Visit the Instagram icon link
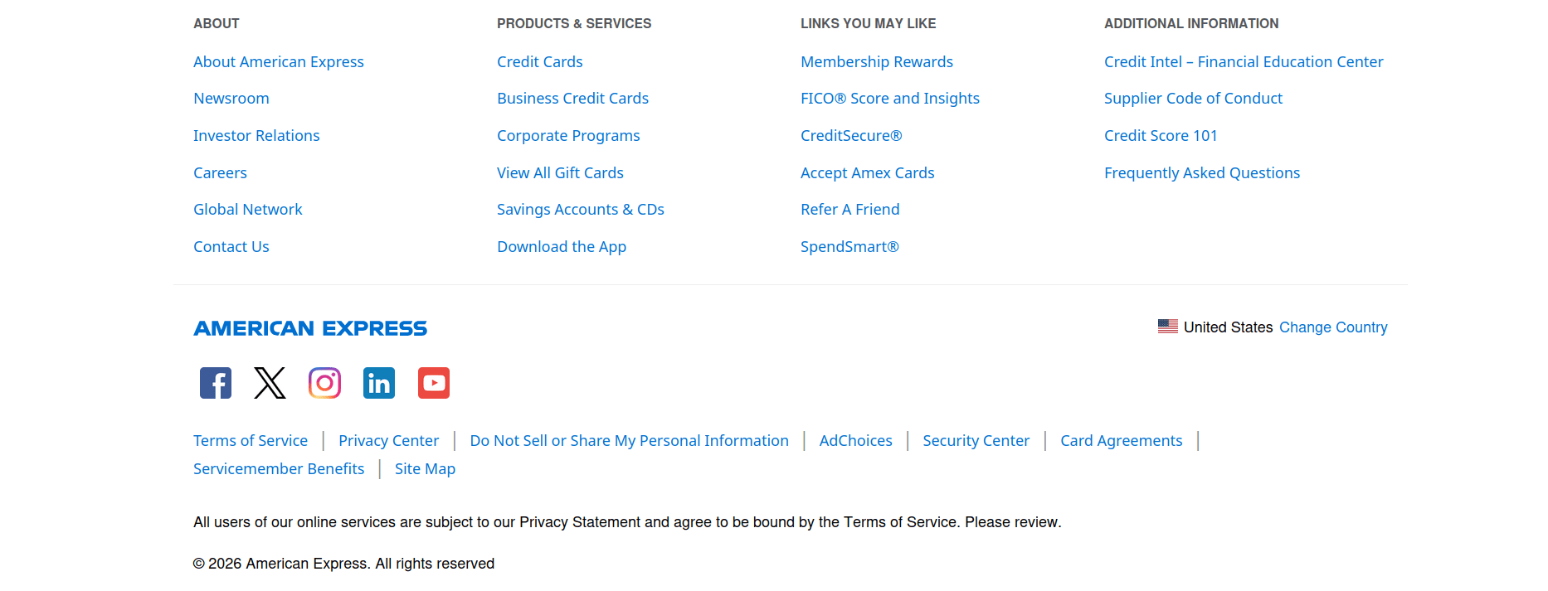1548x591 pixels. (324, 383)
